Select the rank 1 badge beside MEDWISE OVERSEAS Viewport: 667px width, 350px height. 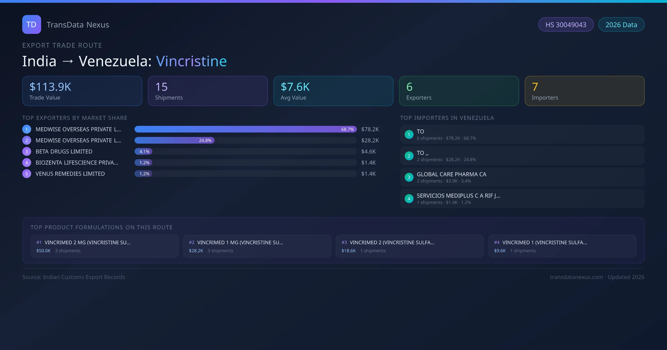[x=26, y=129]
